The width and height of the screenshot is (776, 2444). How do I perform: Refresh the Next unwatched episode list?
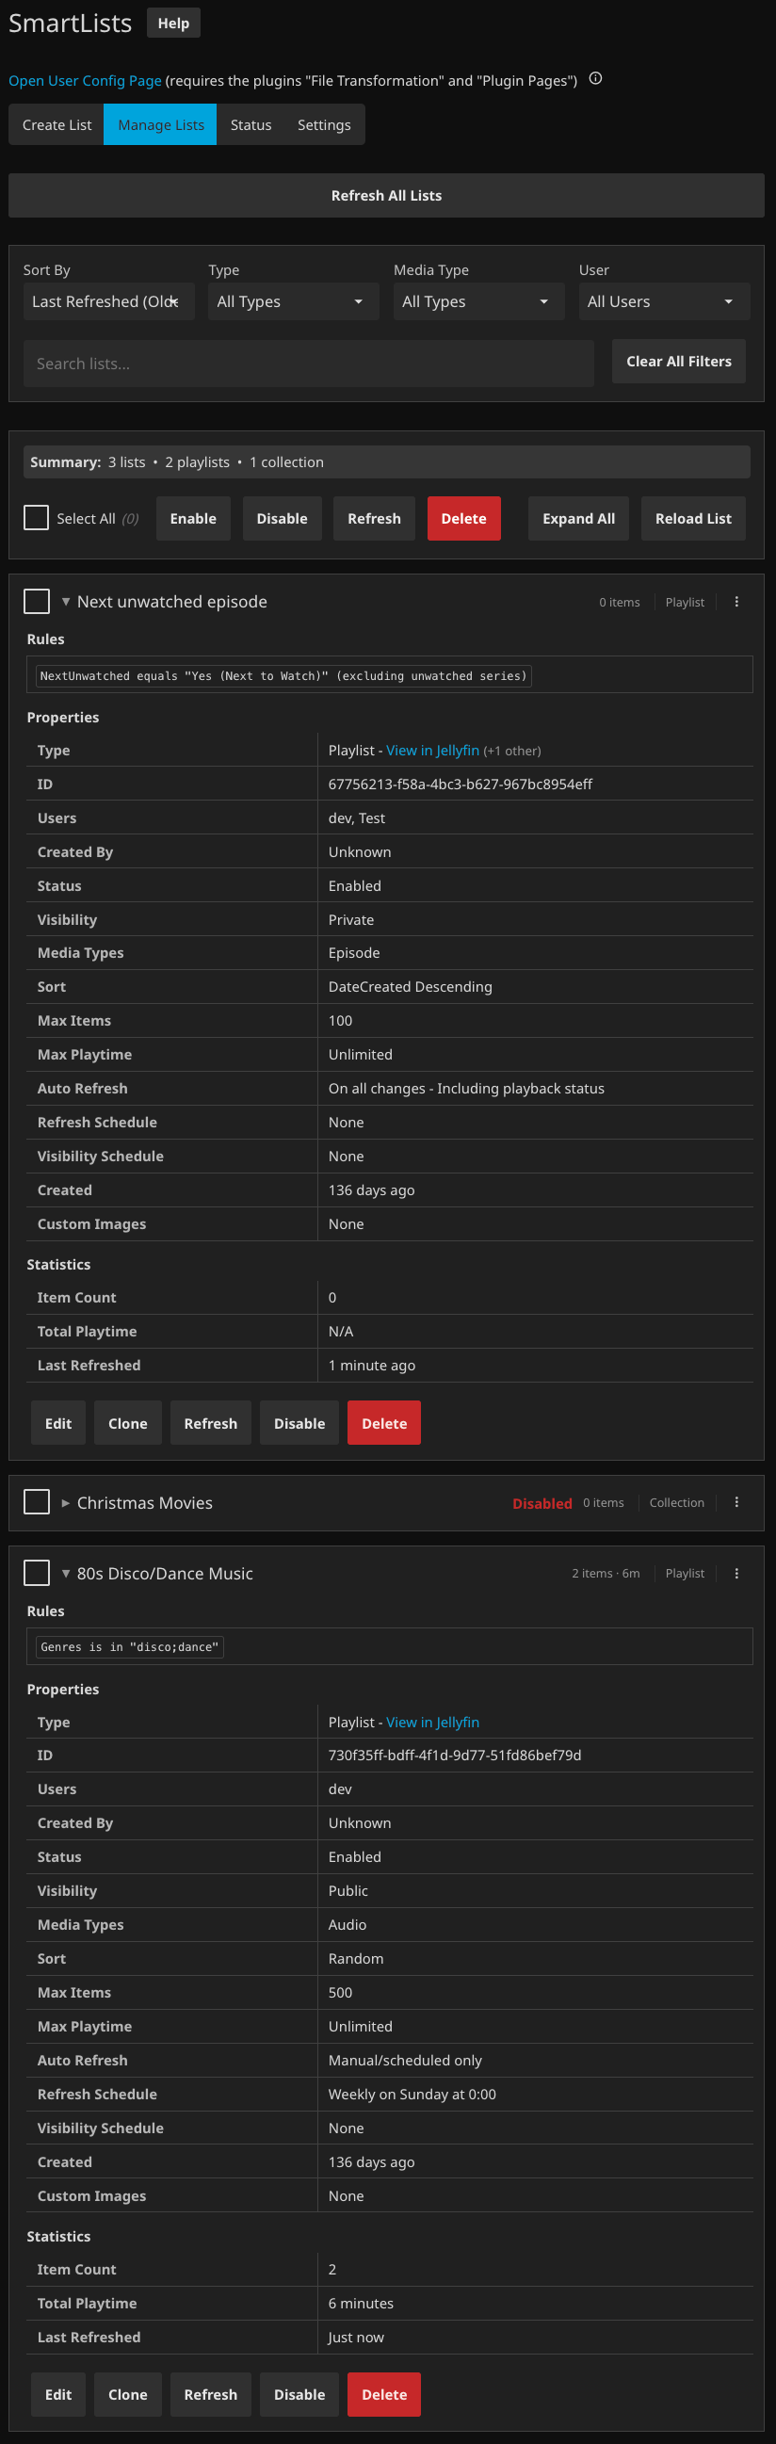click(211, 1423)
